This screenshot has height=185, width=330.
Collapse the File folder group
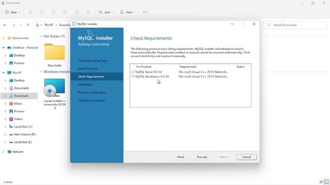point(41,36)
